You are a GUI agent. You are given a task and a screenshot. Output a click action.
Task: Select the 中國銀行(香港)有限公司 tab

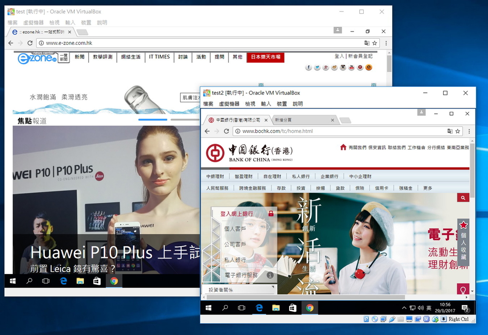coord(238,120)
